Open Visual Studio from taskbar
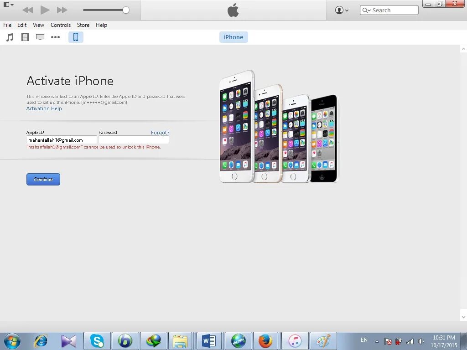Screen dimensions: 467x350 (x=68, y=341)
